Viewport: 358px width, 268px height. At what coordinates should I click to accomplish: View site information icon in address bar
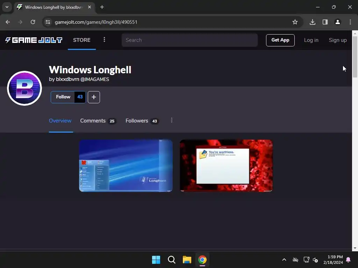point(48,22)
